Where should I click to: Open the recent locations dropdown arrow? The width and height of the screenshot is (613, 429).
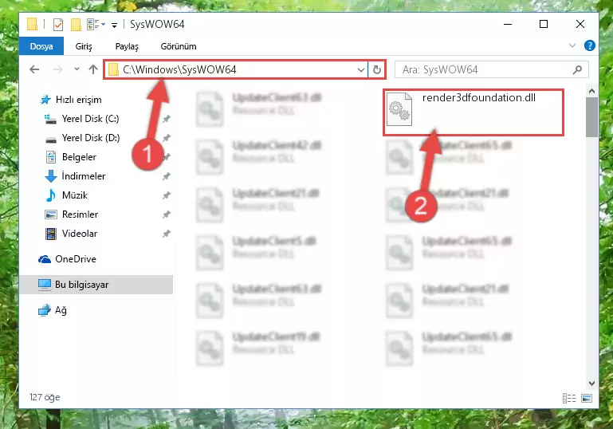click(77, 69)
